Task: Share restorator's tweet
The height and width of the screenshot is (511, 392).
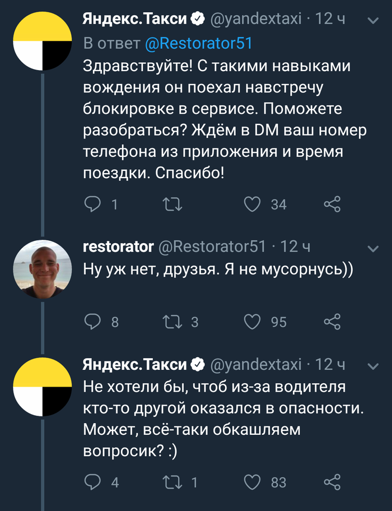Action: click(x=332, y=321)
